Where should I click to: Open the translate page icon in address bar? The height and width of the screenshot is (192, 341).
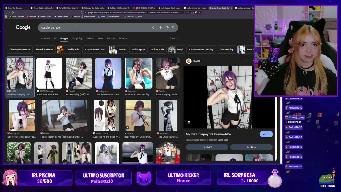[184, 13]
